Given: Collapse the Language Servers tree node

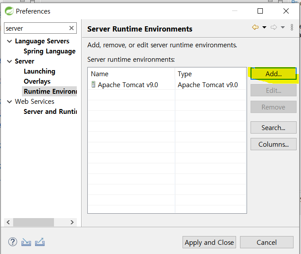Looking at the screenshot, I should [x=9, y=41].
